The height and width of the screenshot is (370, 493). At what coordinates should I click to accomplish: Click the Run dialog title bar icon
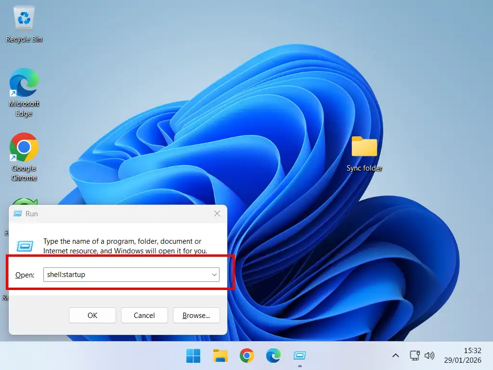click(x=18, y=213)
